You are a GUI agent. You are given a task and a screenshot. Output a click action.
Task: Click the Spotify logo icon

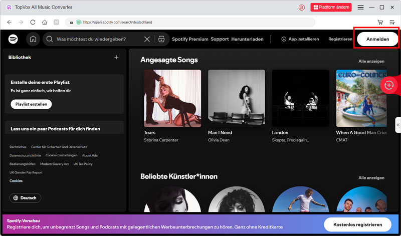pos(13,39)
